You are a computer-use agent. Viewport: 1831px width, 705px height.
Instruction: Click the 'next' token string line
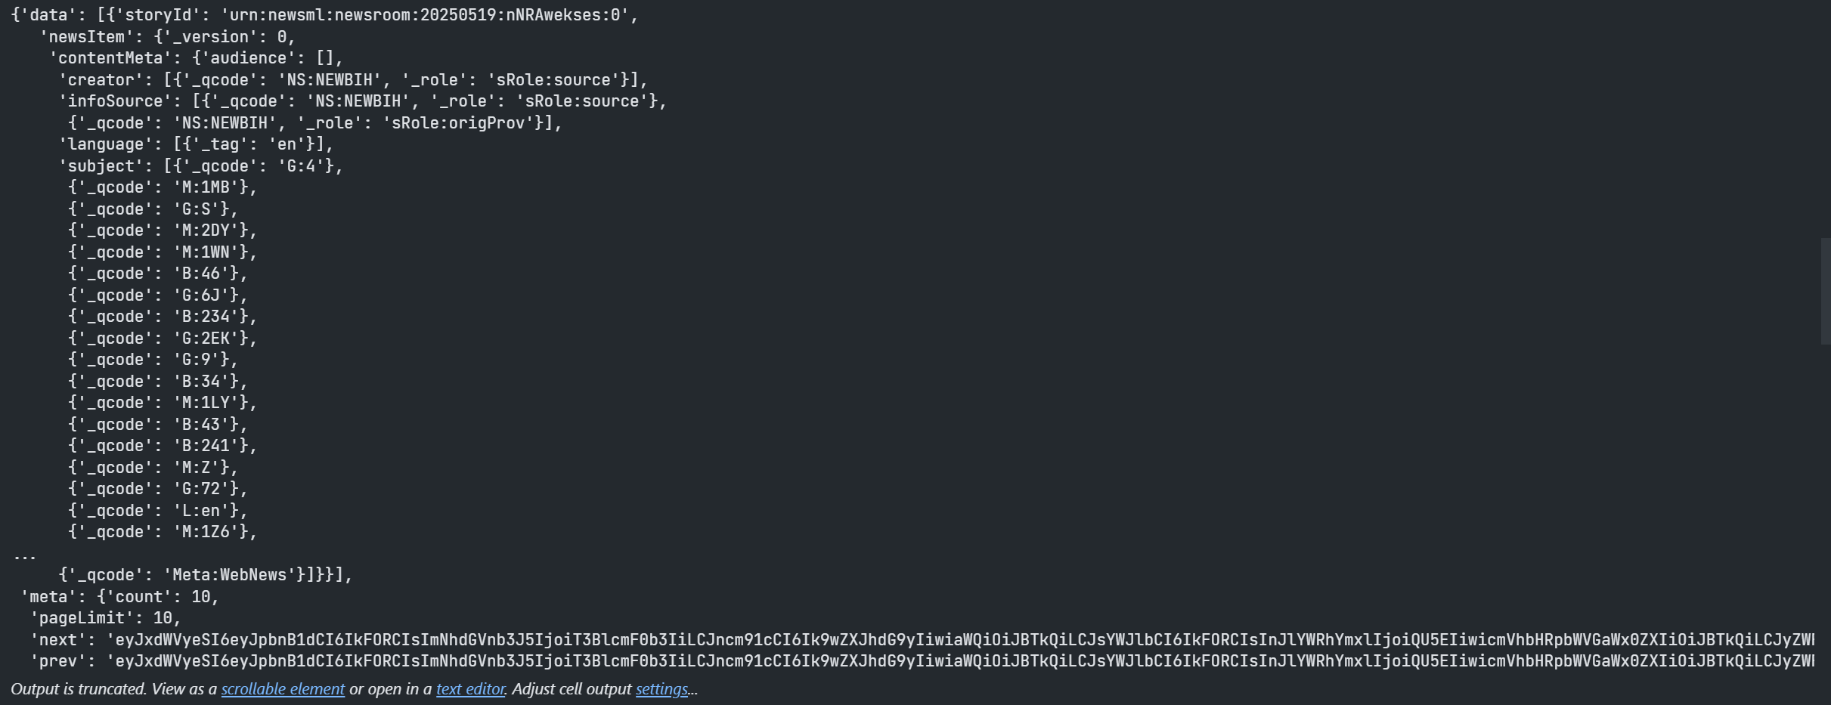click(922, 640)
